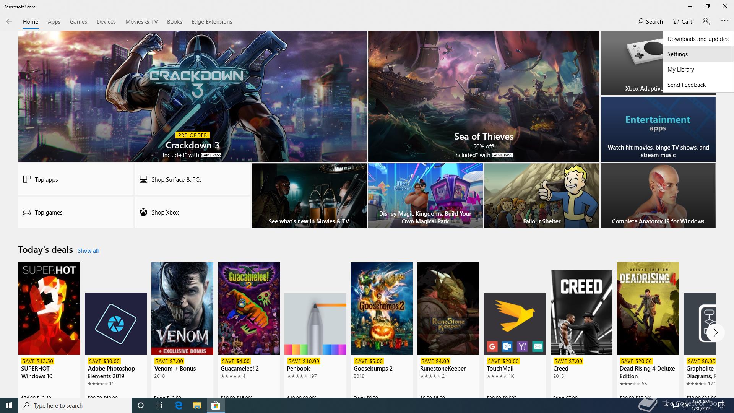The image size is (734, 413).
Task: Open File Explorer from taskbar
Action: [197, 405]
